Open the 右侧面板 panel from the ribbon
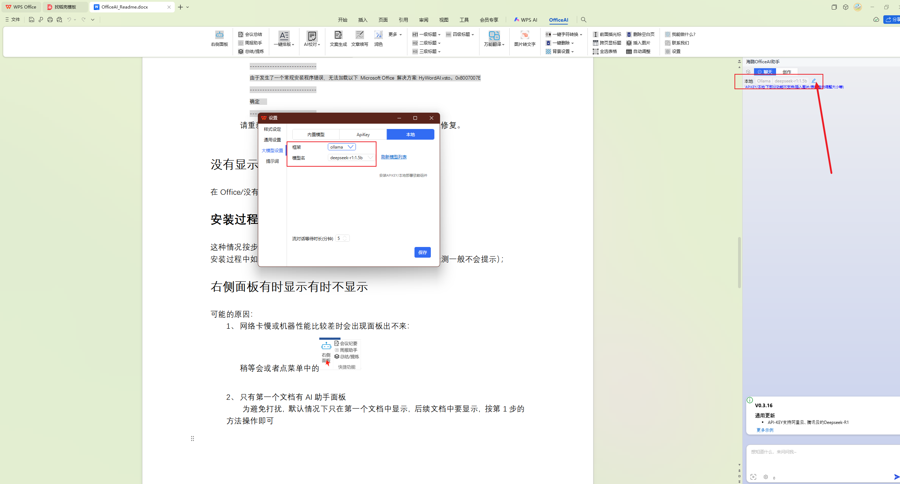The height and width of the screenshot is (484, 900). (219, 40)
